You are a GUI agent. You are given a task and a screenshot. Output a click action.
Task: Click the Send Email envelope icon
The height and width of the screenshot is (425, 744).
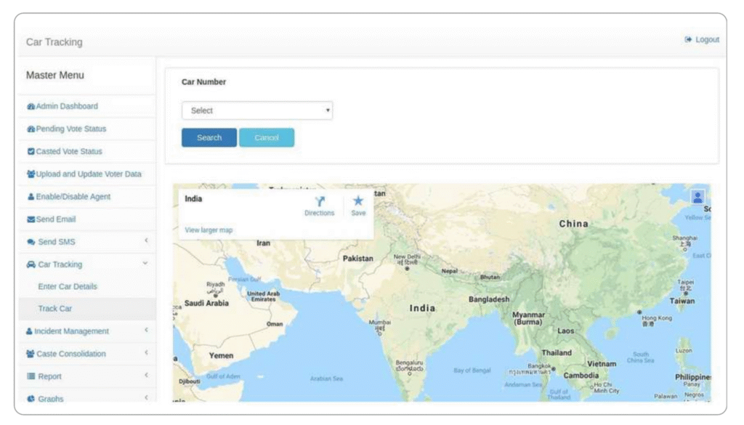coord(31,219)
